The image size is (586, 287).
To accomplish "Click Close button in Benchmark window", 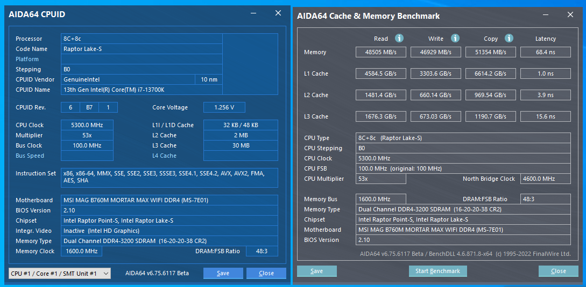I will point(559,271).
